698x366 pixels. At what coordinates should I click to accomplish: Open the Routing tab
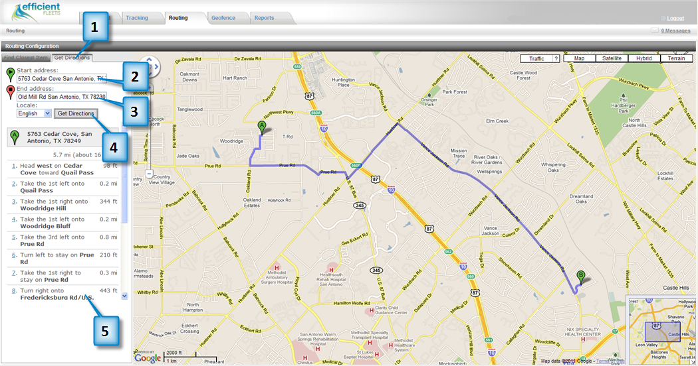tap(178, 18)
